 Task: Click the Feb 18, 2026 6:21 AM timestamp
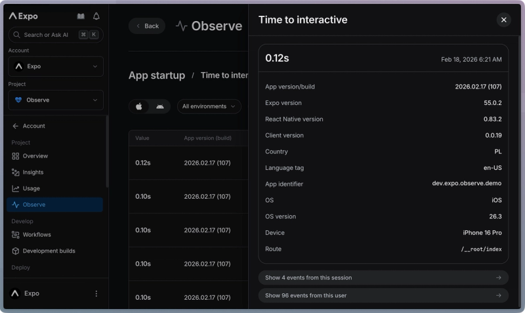click(471, 59)
